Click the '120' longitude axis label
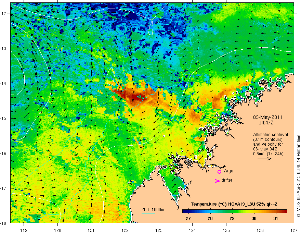 point(57,230)
